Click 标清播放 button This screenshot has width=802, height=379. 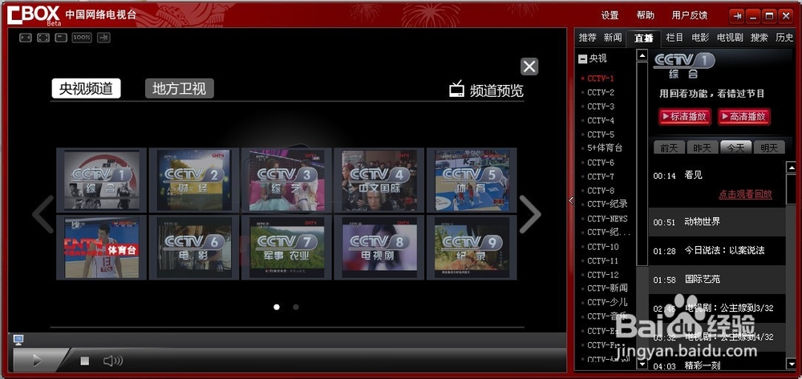[684, 116]
